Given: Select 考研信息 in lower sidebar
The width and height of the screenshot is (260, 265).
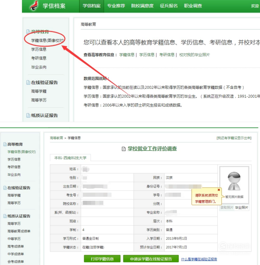Looking at the screenshot, I should click(x=14, y=167).
